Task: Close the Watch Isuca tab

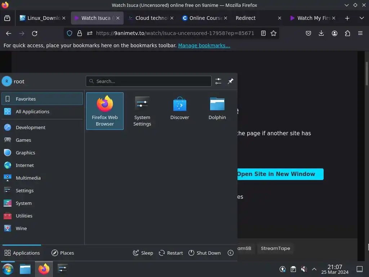Action: (x=118, y=18)
